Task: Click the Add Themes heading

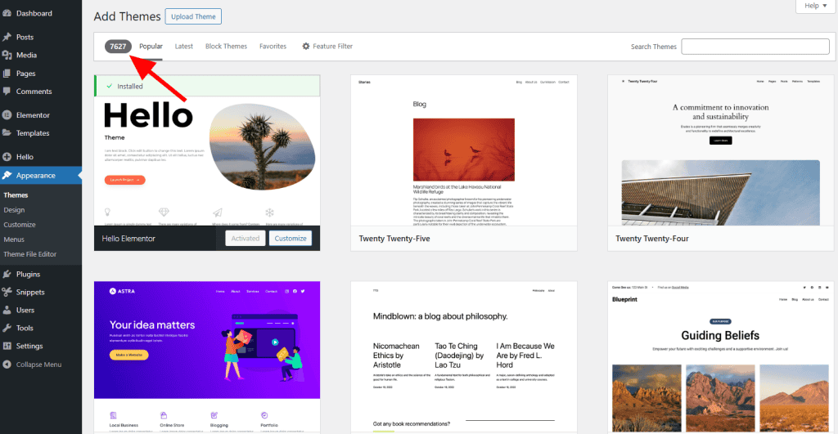Action: pyautogui.click(x=127, y=16)
